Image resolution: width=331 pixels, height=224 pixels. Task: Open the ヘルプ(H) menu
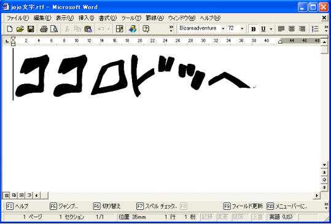point(210,18)
